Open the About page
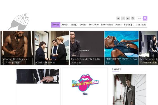Viewport: 158px width, 105px height. (65, 25)
